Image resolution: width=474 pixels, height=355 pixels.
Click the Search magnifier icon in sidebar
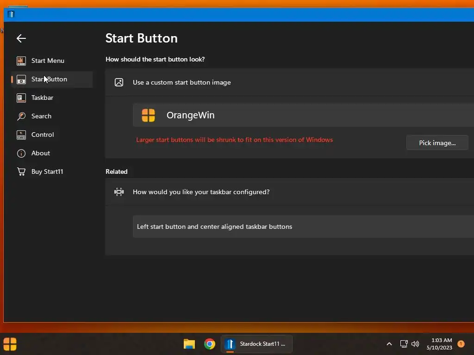[x=21, y=116]
